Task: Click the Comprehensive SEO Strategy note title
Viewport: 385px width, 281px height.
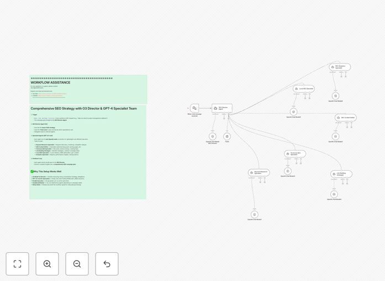Action: tap(84, 108)
